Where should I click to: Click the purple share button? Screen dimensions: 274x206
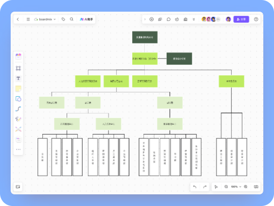(x=241, y=19)
